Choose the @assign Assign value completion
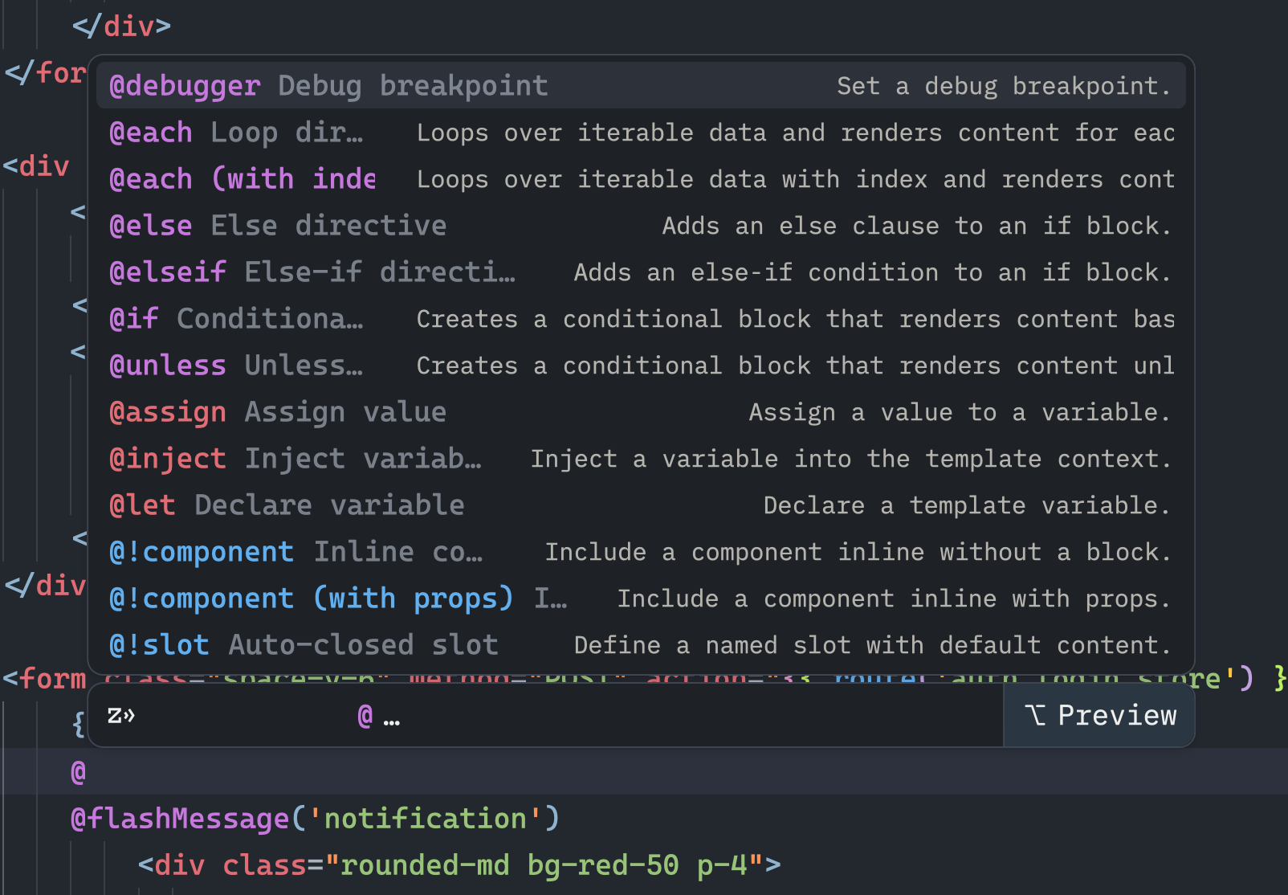1288x895 pixels. tap(641, 411)
